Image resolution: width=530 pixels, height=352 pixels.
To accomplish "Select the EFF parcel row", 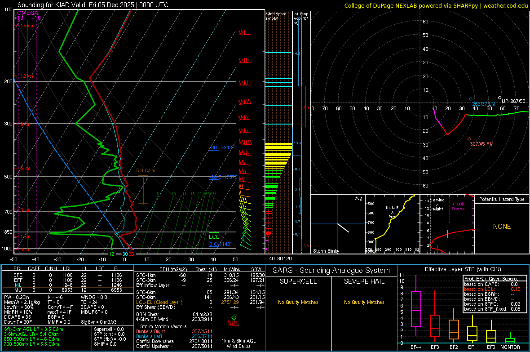I will pyautogui.click(x=68, y=280).
